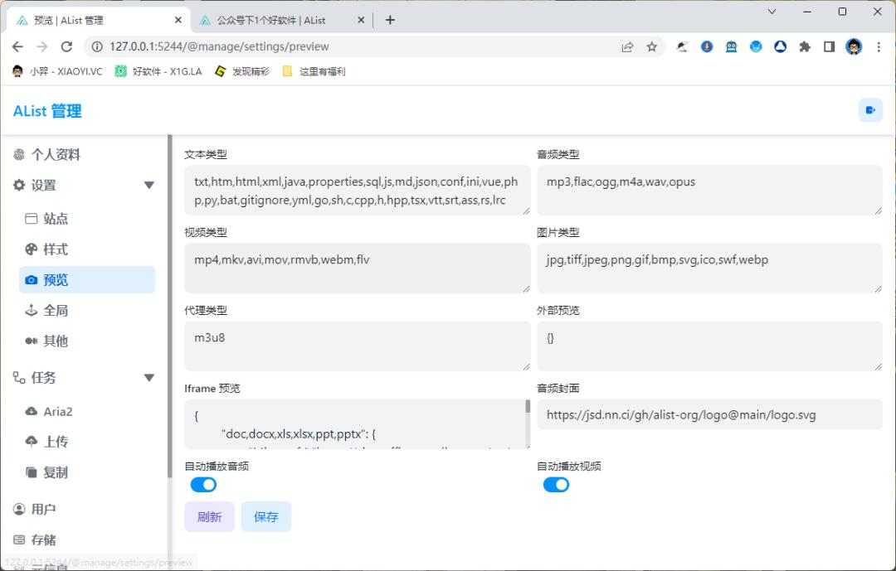Viewport: 896px width, 571px height.
Task: Switch to the 公众号下1个好软件 browser tab
Action: [x=274, y=19]
